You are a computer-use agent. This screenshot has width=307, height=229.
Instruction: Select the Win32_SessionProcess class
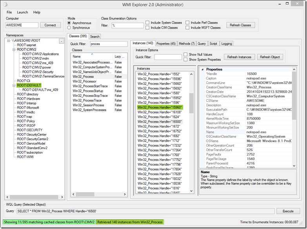tap(99, 105)
